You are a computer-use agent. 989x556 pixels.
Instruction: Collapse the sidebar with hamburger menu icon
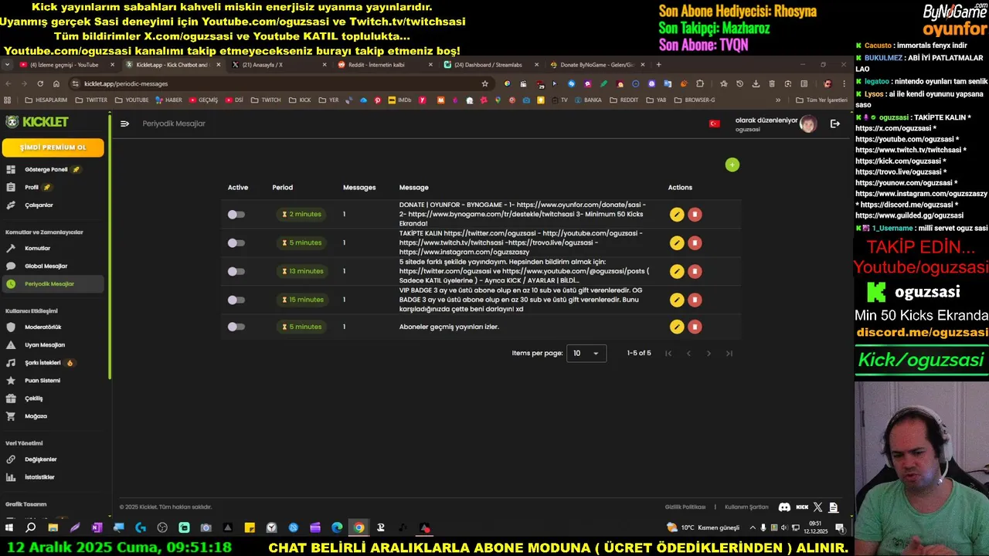click(x=124, y=124)
